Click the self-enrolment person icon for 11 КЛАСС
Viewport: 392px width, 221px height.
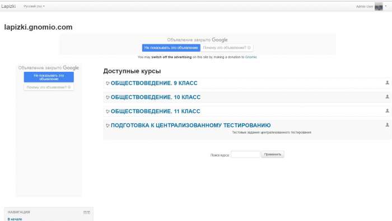[x=388, y=110]
